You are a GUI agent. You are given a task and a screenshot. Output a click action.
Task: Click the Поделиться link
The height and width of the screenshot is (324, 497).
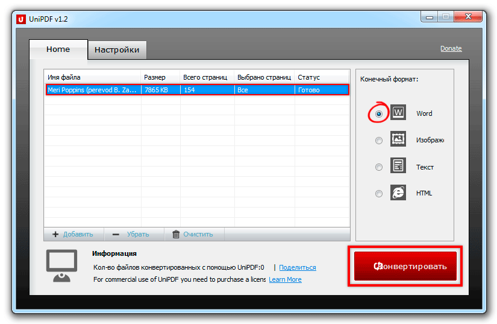click(x=298, y=267)
